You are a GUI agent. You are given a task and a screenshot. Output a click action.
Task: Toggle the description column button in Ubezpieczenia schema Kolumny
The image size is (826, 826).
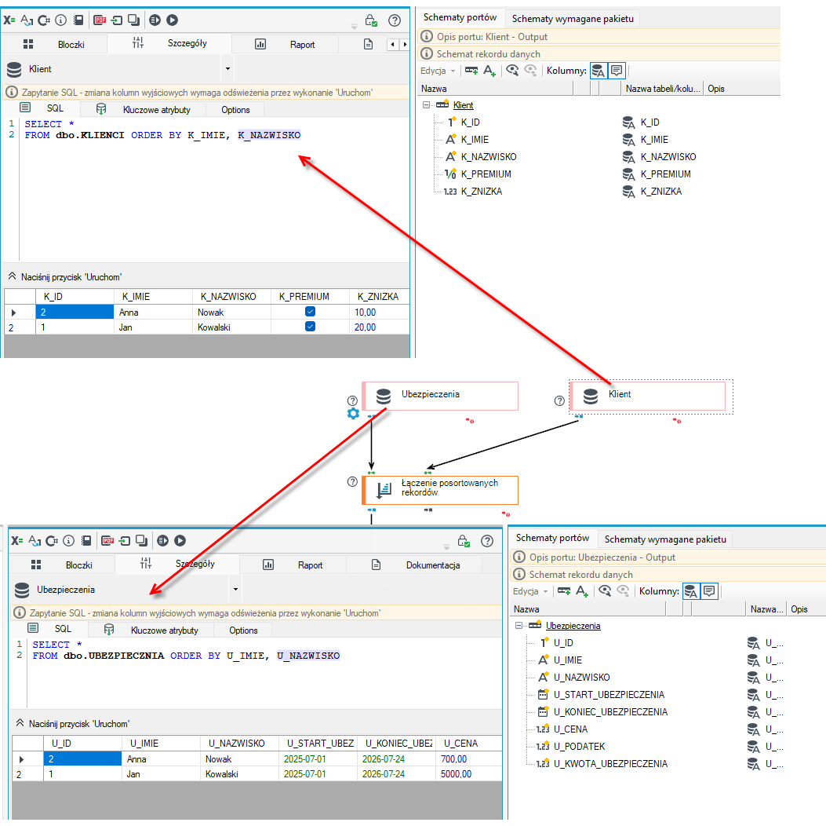709,591
